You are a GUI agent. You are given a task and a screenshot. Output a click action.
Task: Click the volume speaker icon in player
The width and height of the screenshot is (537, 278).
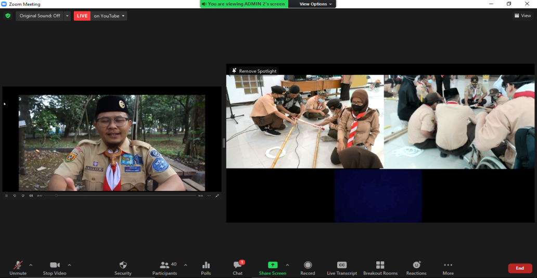coord(31,195)
